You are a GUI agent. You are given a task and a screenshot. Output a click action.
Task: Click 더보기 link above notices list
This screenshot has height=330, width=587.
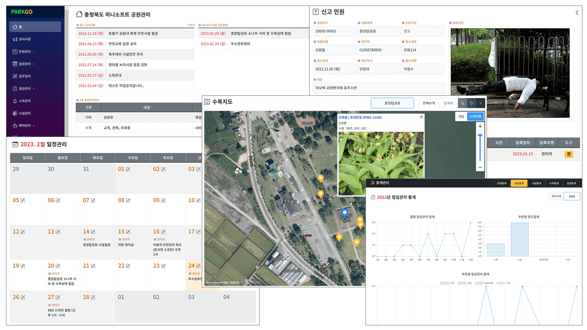pos(191,25)
